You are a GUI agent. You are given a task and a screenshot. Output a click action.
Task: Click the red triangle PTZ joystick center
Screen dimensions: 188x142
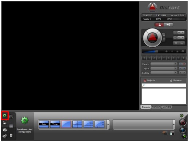[x=152, y=38]
